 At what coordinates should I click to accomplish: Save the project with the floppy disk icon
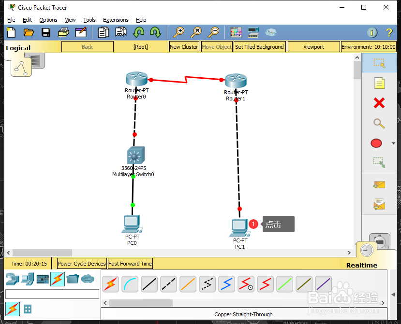(x=46, y=32)
